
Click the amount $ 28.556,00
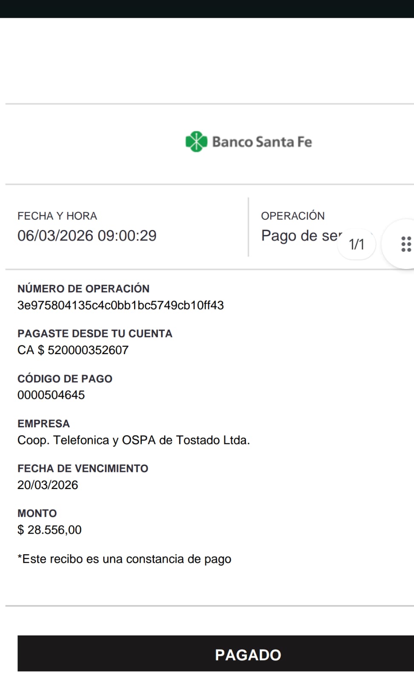(x=49, y=529)
